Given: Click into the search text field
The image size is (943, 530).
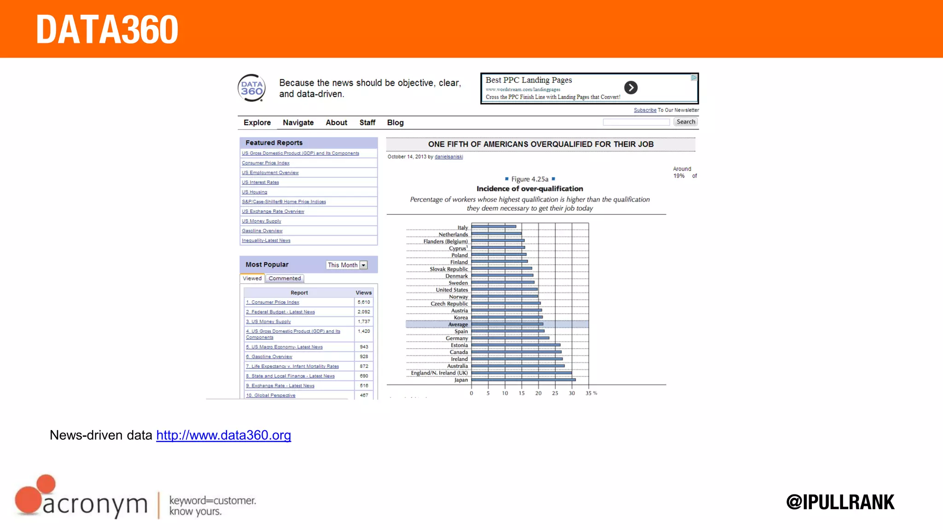Looking at the screenshot, I should (x=636, y=122).
